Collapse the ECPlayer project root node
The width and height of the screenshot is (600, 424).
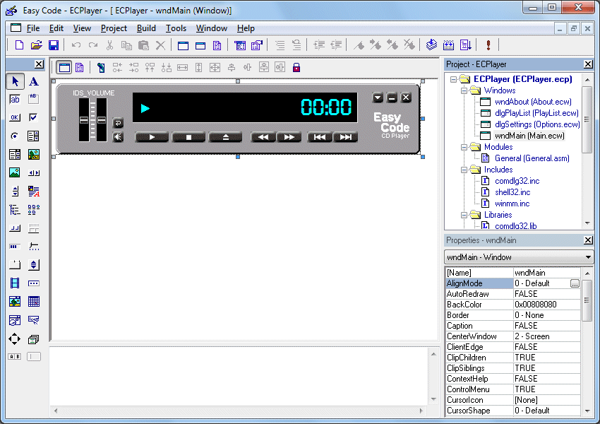453,79
